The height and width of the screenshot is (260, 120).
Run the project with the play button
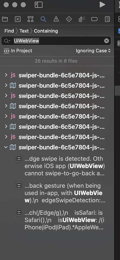(102, 5)
